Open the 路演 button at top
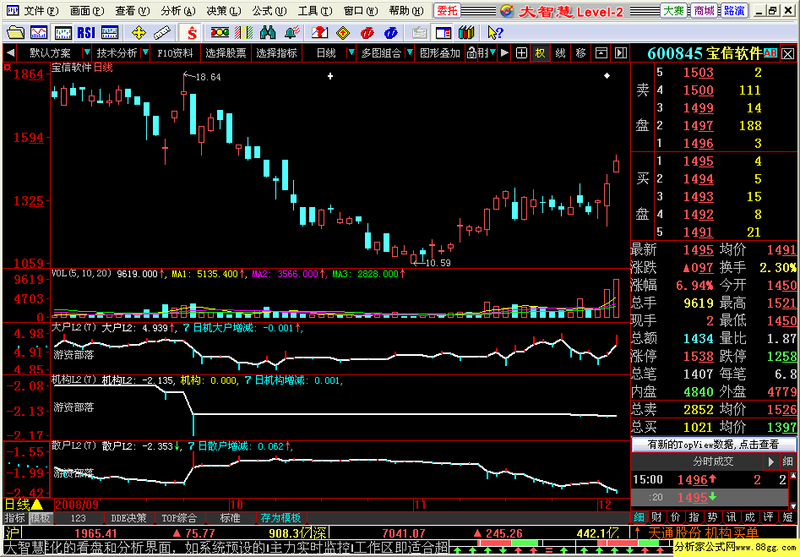The width and height of the screenshot is (800, 557). coord(733,10)
